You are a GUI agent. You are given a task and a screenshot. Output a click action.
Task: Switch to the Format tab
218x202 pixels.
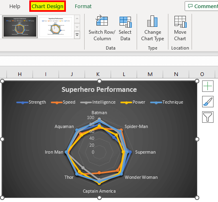point(83,7)
